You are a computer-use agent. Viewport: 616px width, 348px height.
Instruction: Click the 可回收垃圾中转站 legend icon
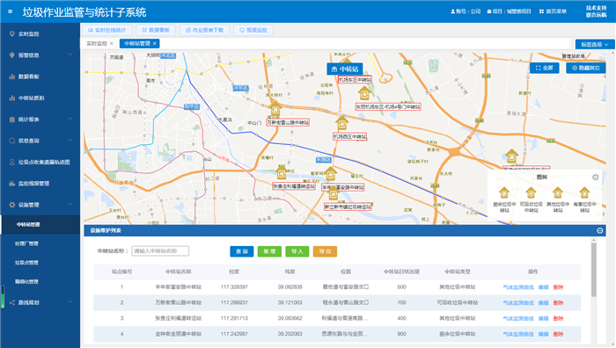pos(531,193)
